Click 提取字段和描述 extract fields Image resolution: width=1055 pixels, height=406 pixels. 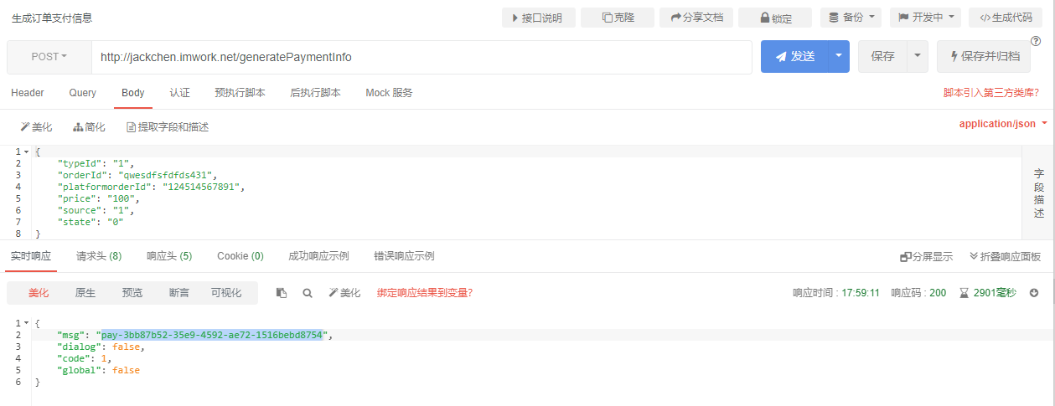(x=167, y=127)
